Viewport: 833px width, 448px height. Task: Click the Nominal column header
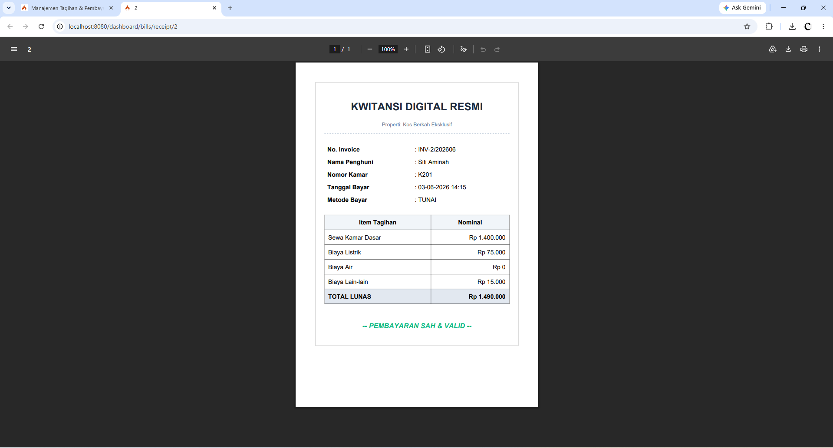point(470,222)
